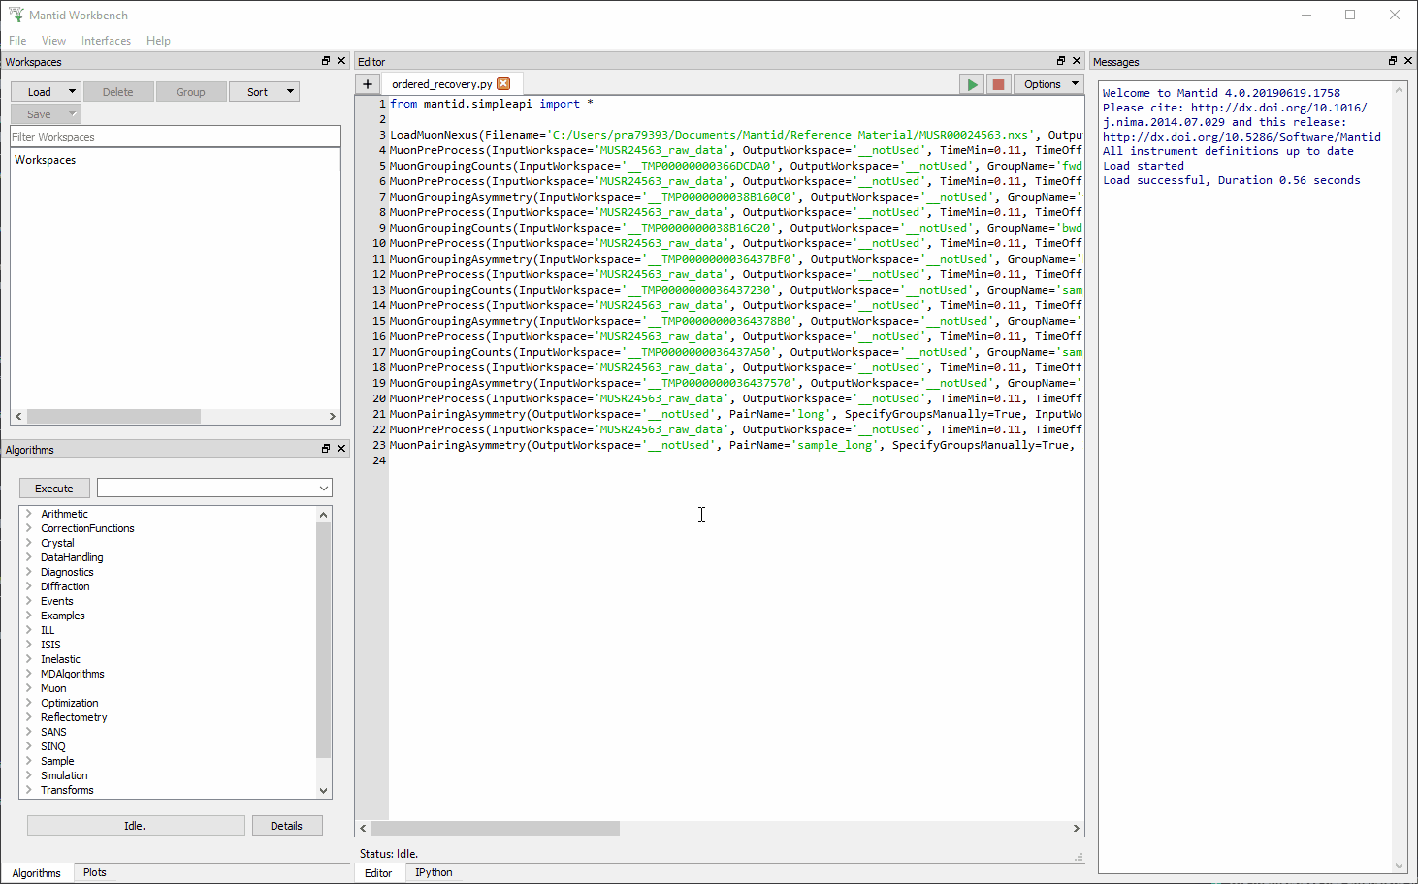Float the Editor panel using its undock icon
The height and width of the screenshot is (884, 1418).
tap(1060, 60)
